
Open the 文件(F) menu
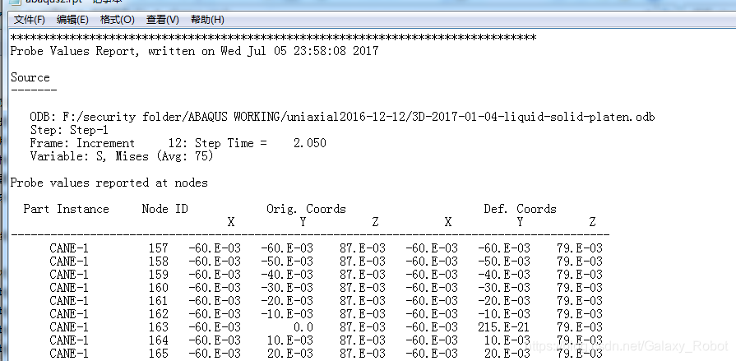coord(30,20)
